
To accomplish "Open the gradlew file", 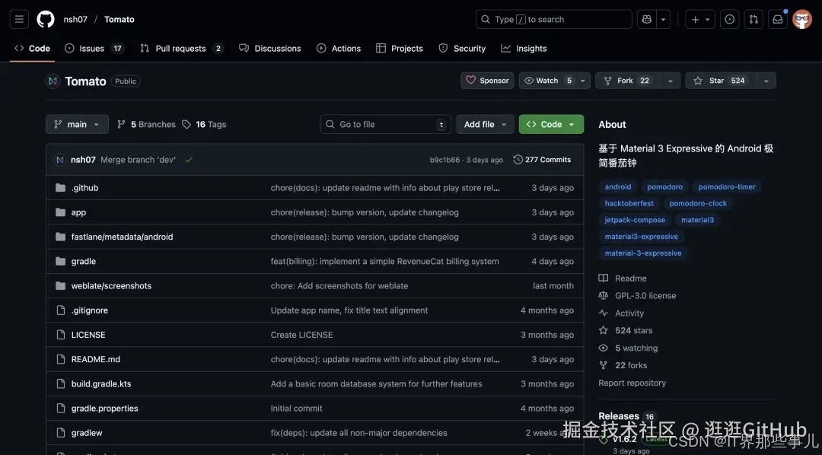I will point(87,433).
